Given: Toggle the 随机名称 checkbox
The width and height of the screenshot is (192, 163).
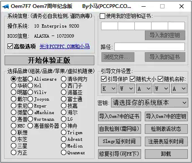Looking at the screenshot, I should coord(160,79).
